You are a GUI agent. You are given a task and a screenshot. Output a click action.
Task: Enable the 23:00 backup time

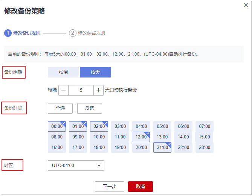[205, 147]
